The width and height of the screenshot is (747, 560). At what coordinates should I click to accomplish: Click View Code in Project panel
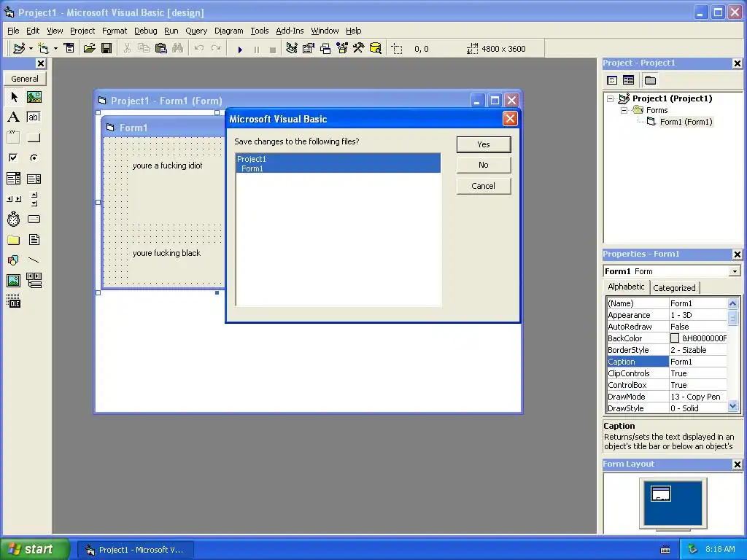pyautogui.click(x=612, y=80)
